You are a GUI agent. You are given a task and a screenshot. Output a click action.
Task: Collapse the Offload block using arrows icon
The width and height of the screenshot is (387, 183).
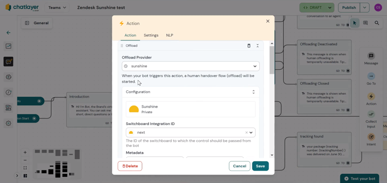tap(257, 46)
